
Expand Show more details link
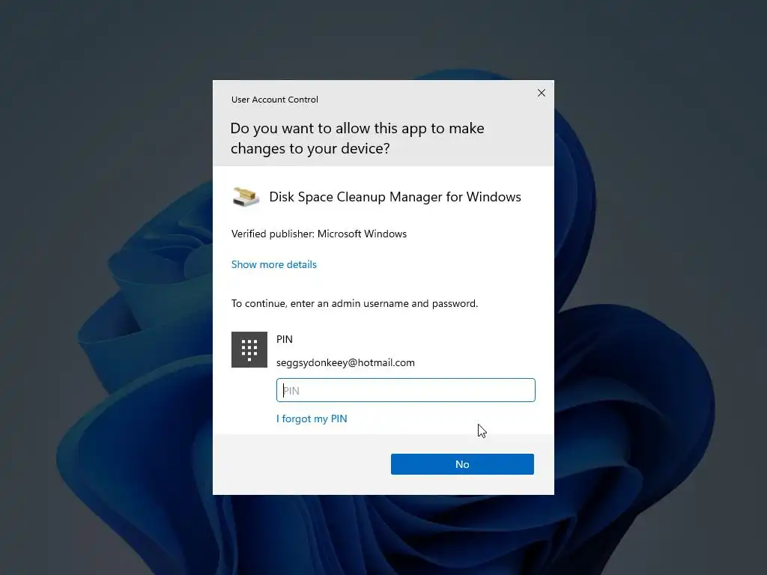(274, 264)
